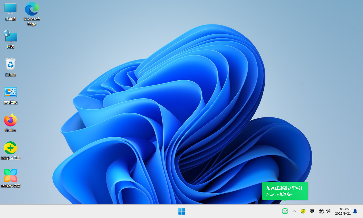Launch Microsoft Edge from the desktop
This screenshot has height=218, width=363.
click(31, 10)
